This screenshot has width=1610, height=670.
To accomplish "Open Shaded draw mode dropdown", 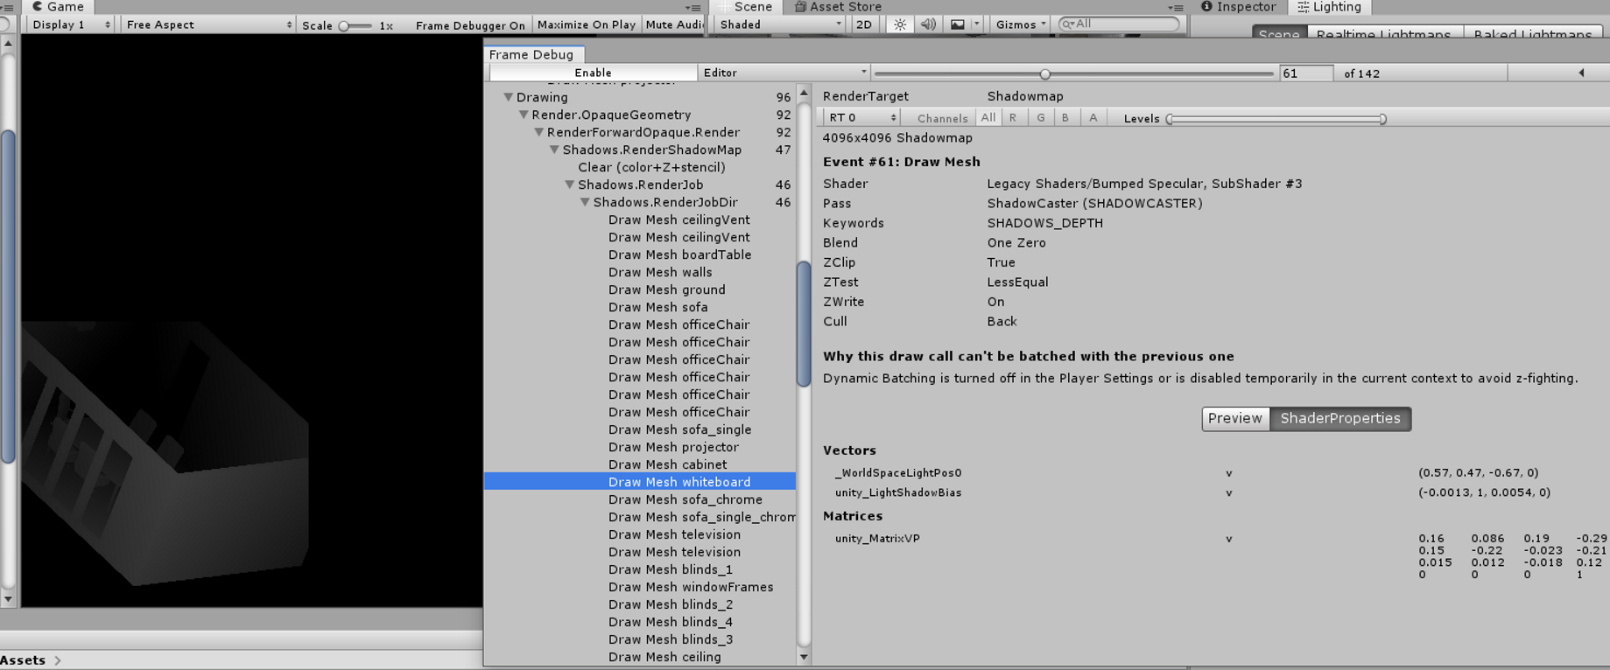I will tap(781, 24).
